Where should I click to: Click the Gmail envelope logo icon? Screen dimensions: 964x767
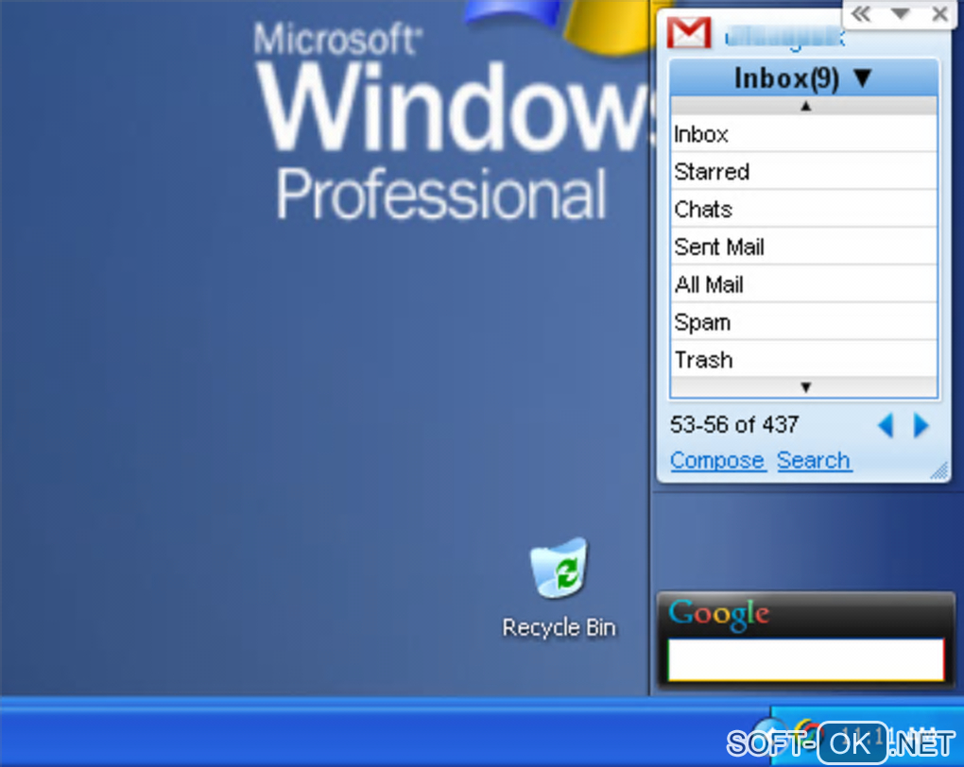coord(689,33)
